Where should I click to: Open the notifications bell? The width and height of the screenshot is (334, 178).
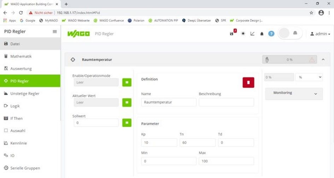coord(262,34)
